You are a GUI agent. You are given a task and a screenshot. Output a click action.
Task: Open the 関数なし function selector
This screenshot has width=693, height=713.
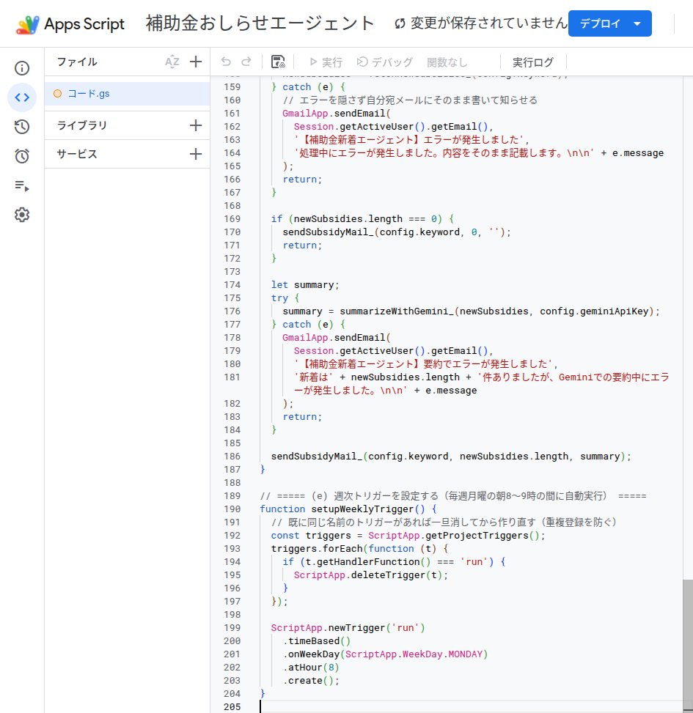point(447,62)
